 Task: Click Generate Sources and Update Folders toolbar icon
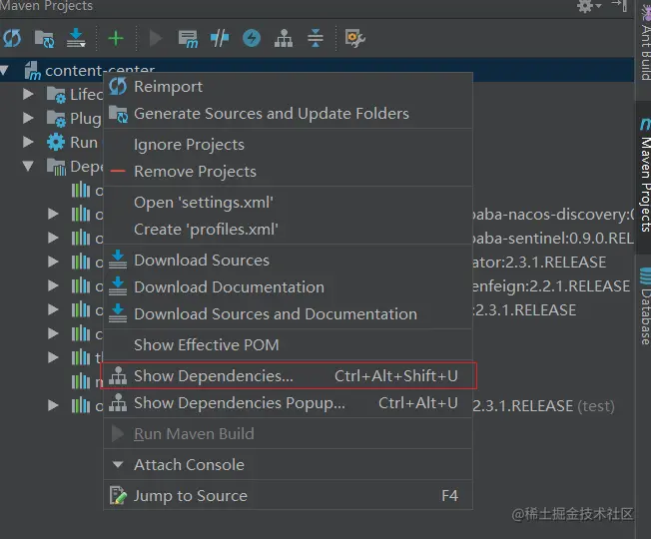44,39
